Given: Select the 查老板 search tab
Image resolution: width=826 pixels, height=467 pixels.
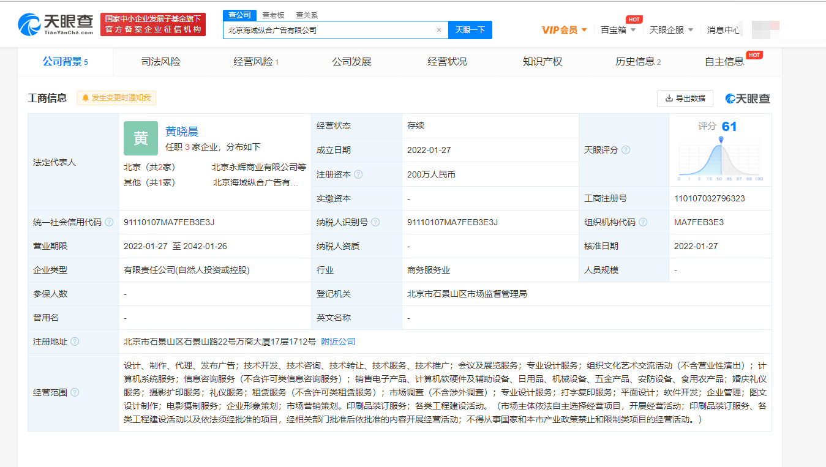Looking at the screenshot, I should pos(273,15).
